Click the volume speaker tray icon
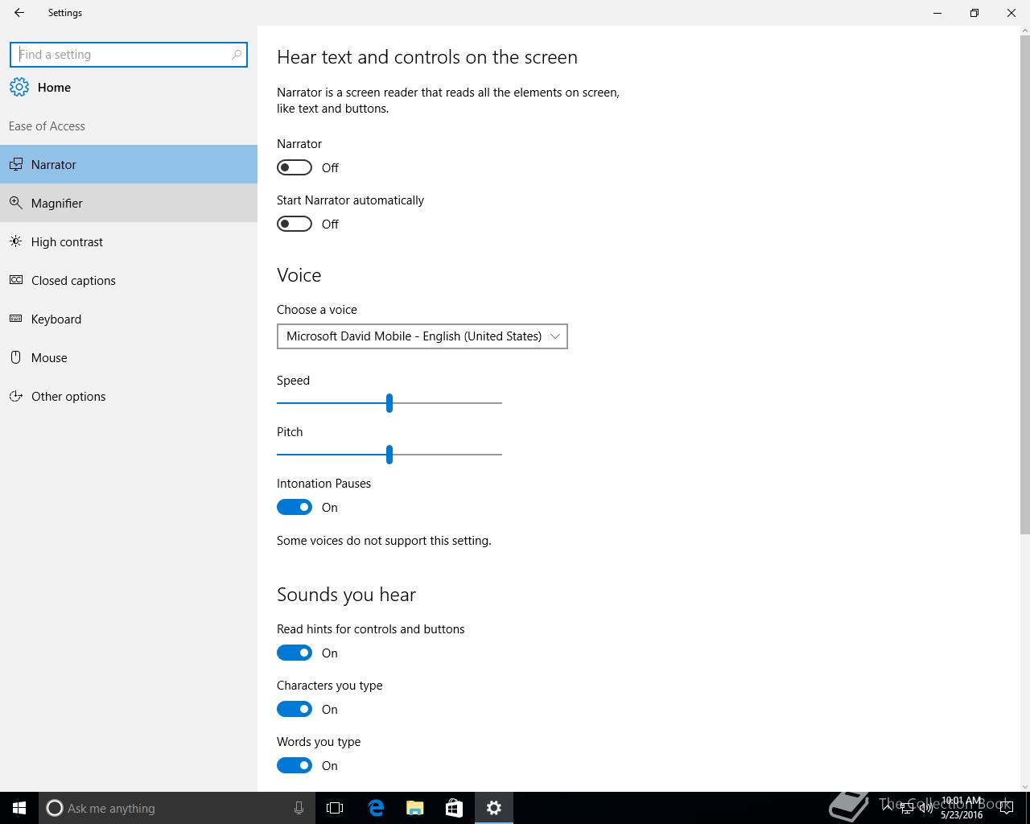This screenshot has height=824, width=1030. point(925,809)
